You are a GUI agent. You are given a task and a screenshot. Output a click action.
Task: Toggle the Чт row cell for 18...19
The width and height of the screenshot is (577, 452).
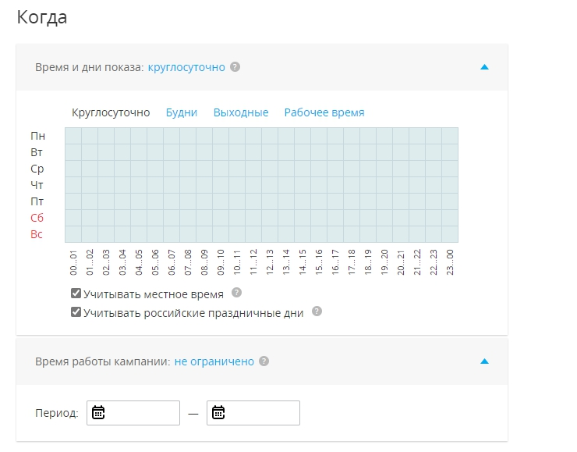(368, 185)
